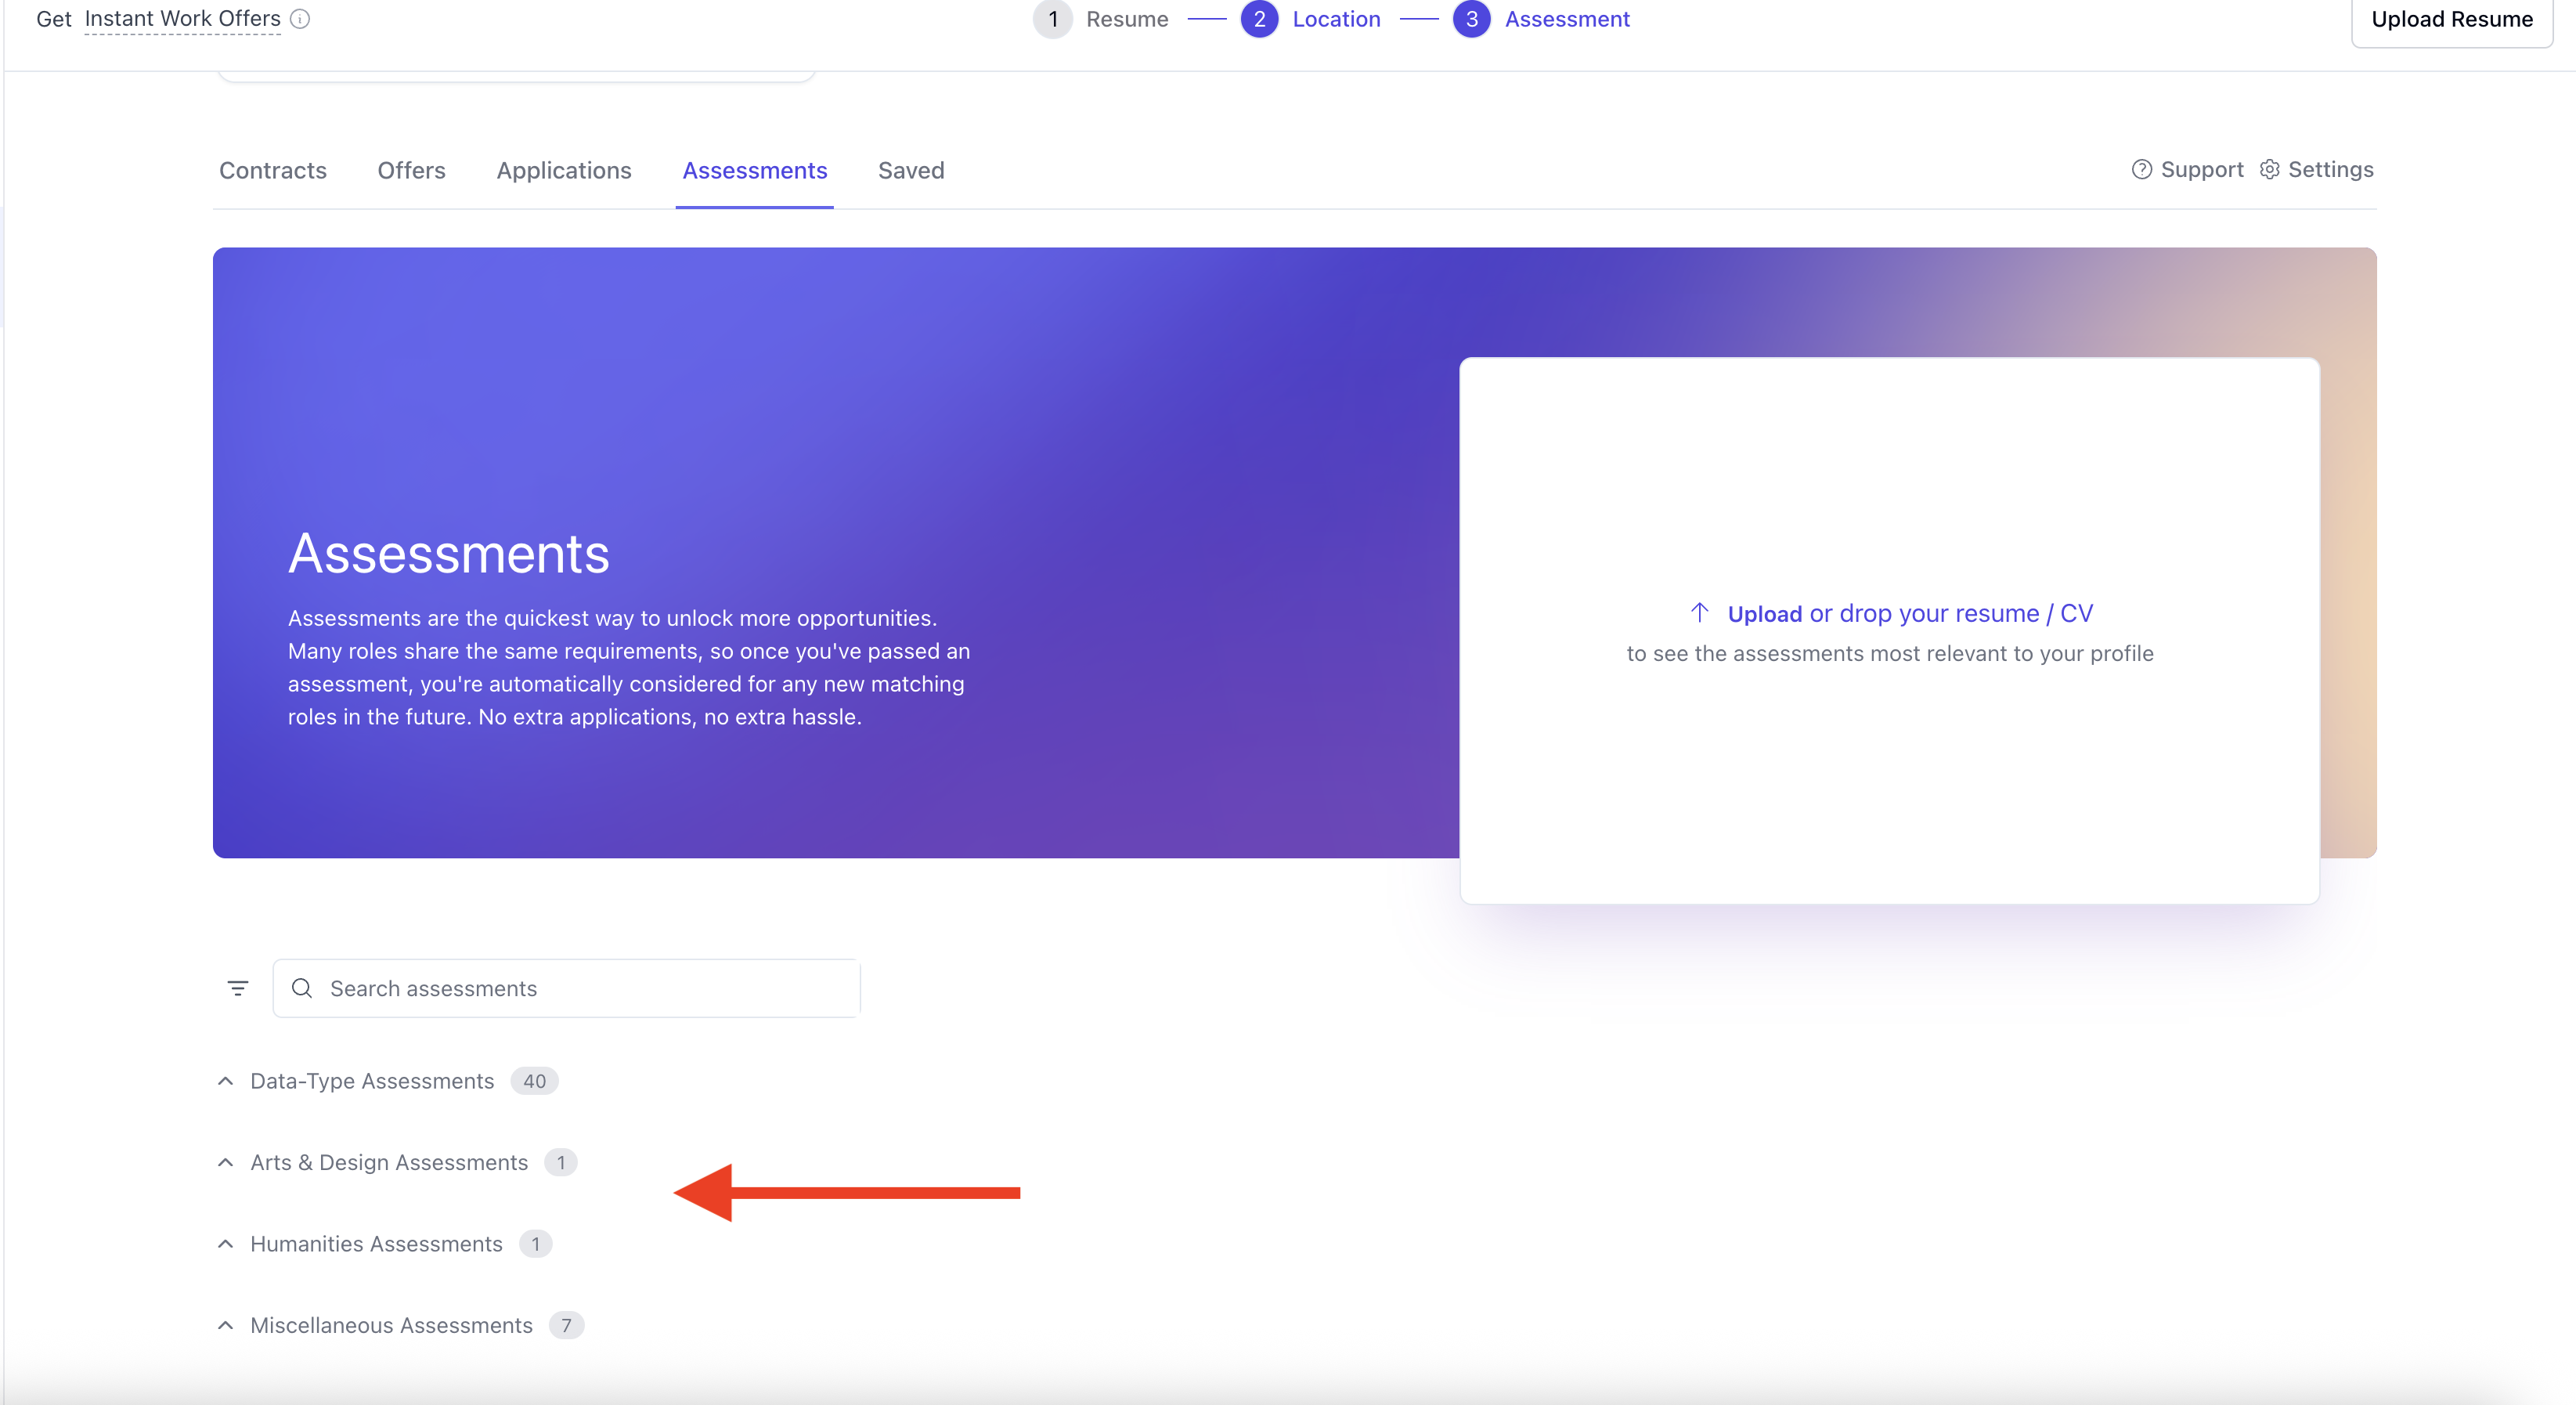Collapse the Data-Type Assessments section
This screenshot has height=1405, width=2576.
(226, 1081)
